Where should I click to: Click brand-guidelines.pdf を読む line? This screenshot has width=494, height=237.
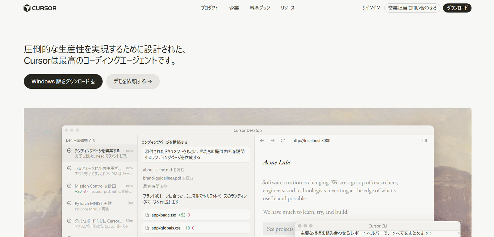click(168, 178)
